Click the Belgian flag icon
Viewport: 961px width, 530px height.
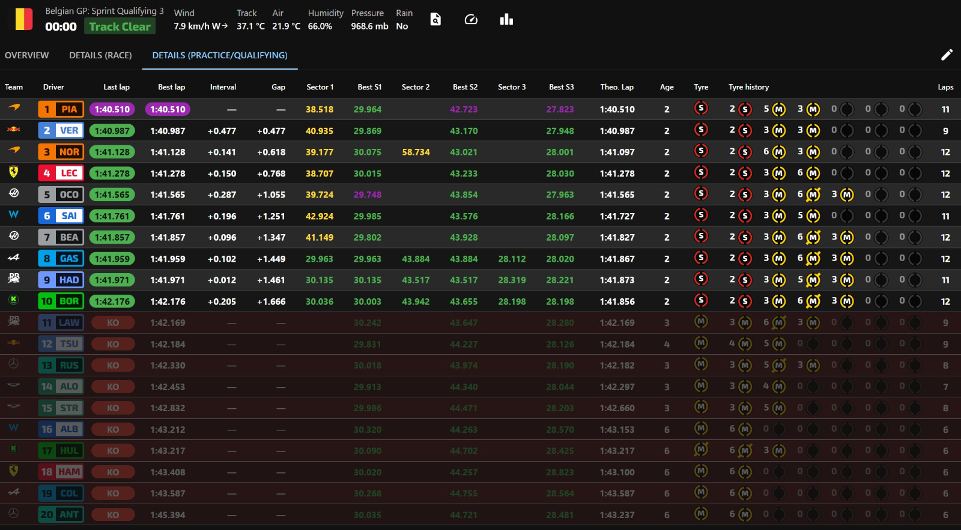pyautogui.click(x=23, y=19)
